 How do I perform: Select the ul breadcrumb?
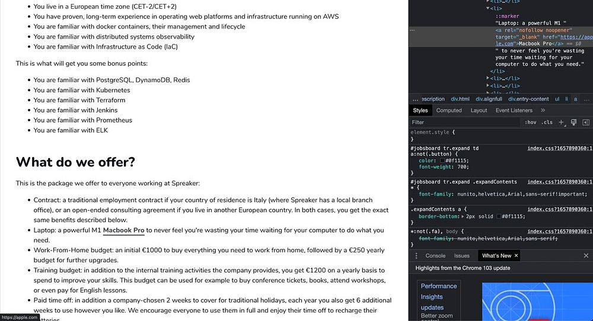pyautogui.click(x=557, y=99)
